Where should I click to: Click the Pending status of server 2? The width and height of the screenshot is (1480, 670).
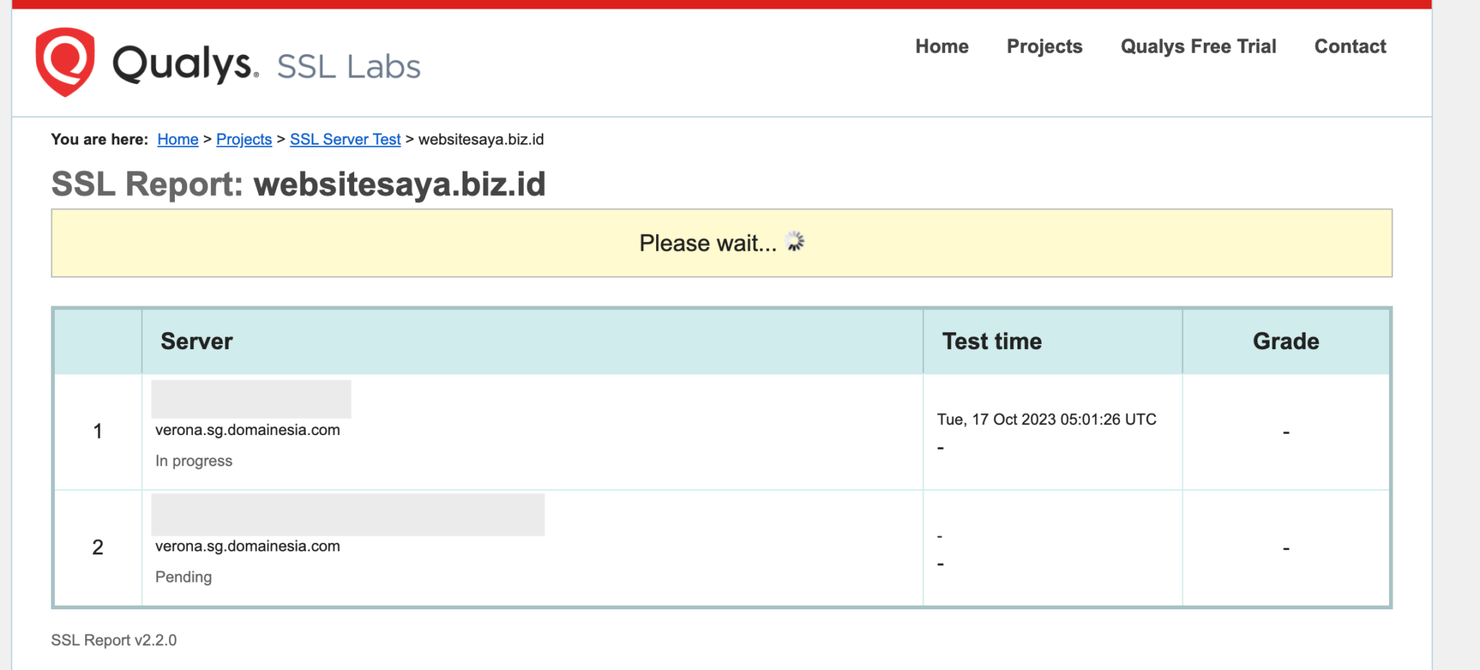184,577
